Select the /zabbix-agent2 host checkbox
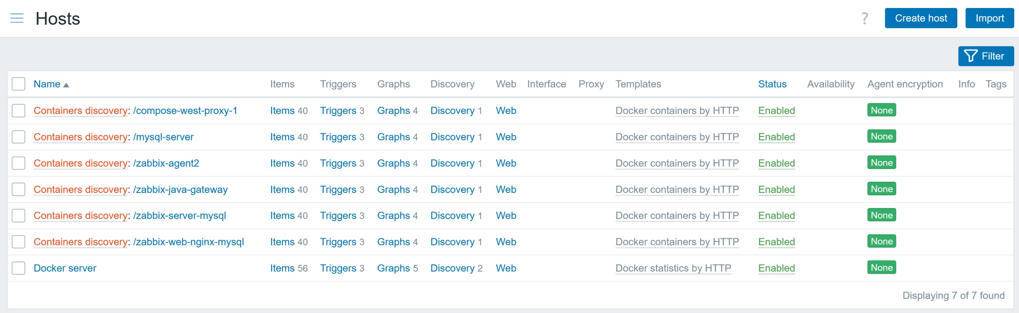This screenshot has height=313, width=1019. click(18, 163)
